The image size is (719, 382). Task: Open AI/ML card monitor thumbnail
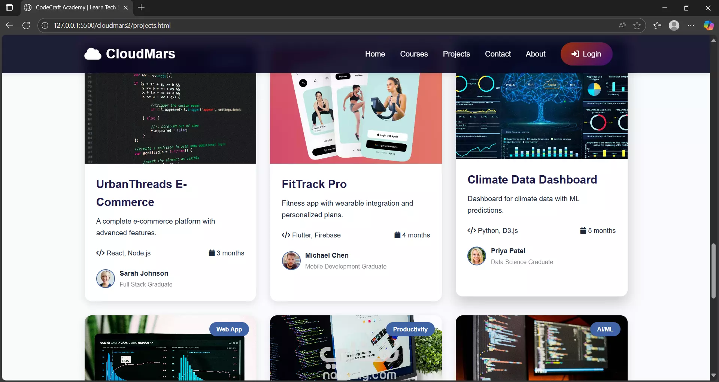[x=541, y=348]
